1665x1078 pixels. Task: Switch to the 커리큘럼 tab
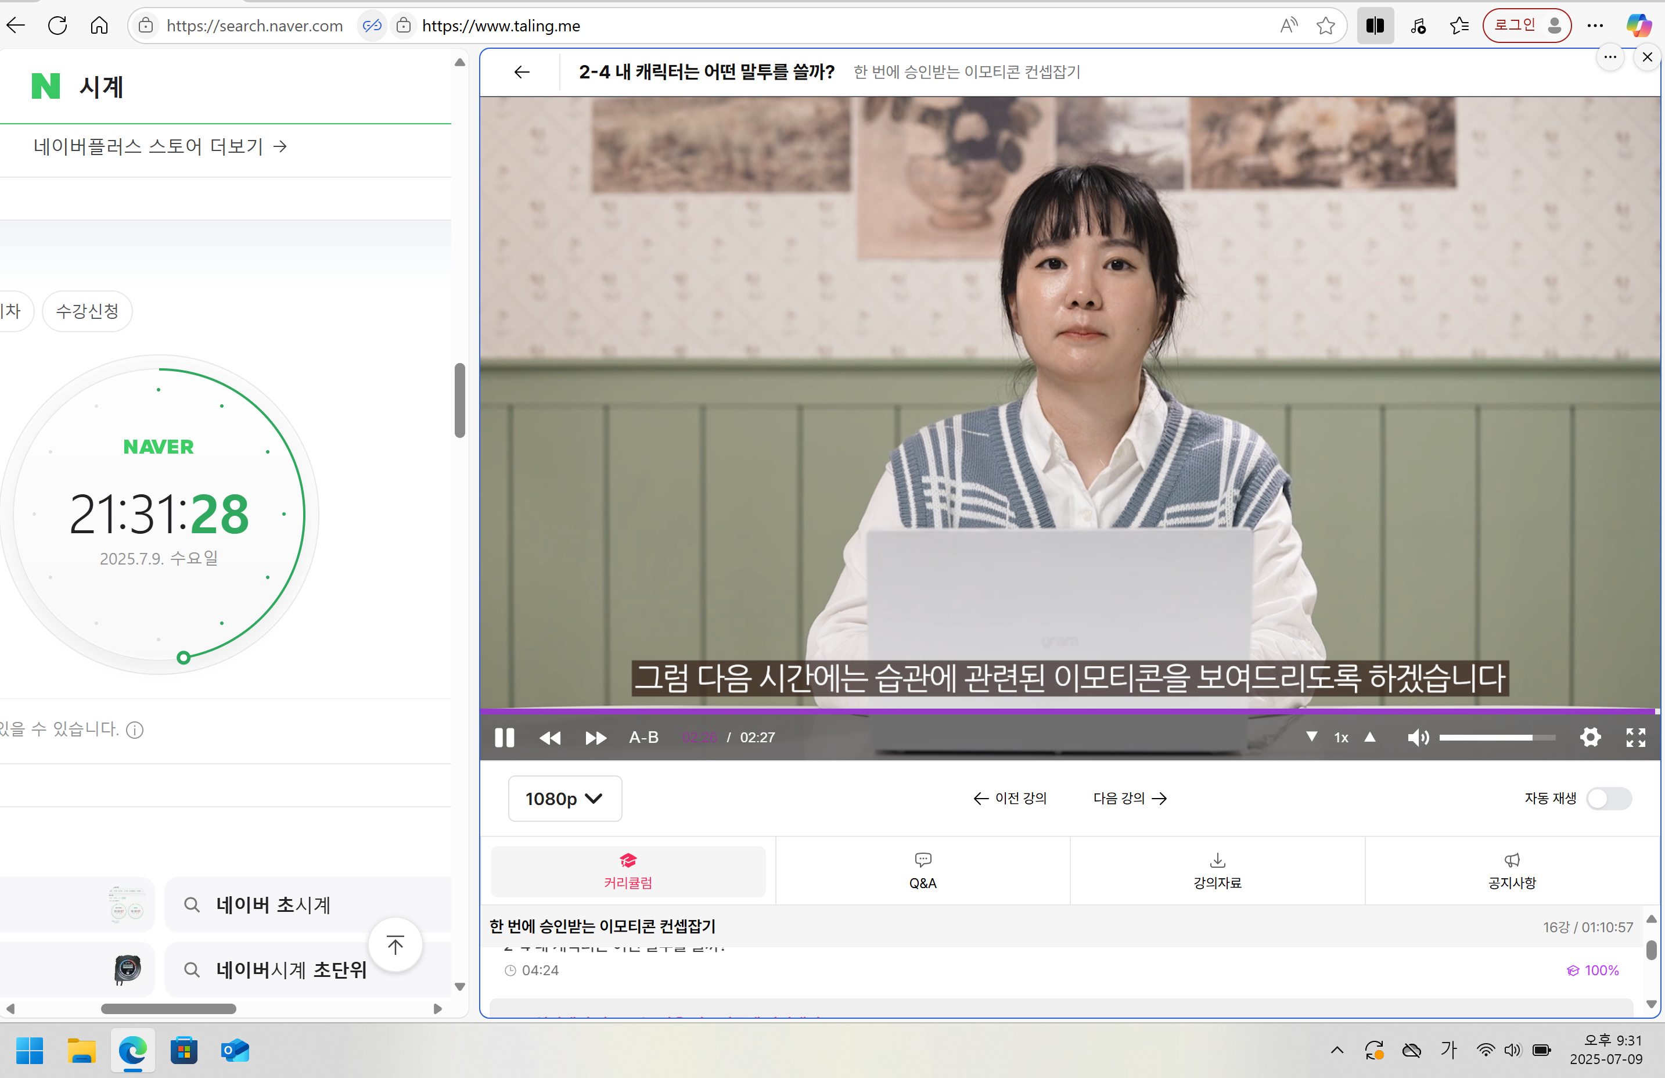[628, 871]
